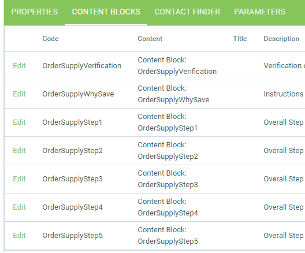Edit the OrderSupplyVerification content block

(x=19, y=66)
